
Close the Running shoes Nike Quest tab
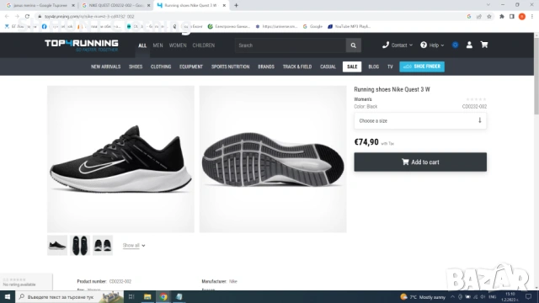[224, 5]
